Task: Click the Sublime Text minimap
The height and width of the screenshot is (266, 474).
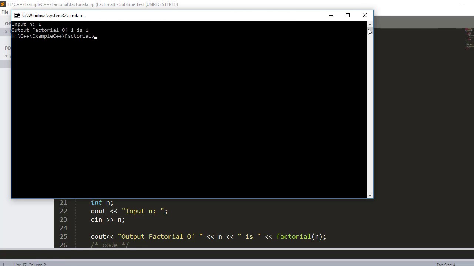Action: (x=469, y=39)
